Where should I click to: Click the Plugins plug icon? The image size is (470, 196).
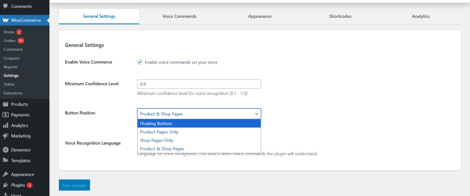[5, 185]
